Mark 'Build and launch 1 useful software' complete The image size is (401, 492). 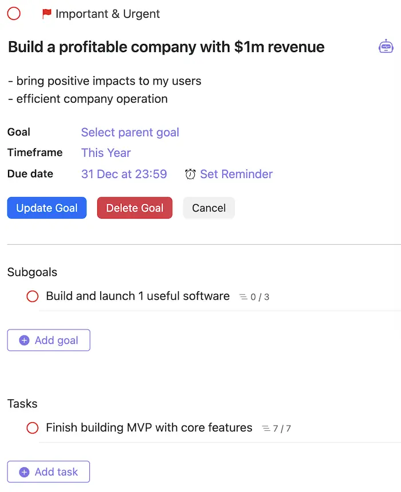pyautogui.click(x=33, y=296)
